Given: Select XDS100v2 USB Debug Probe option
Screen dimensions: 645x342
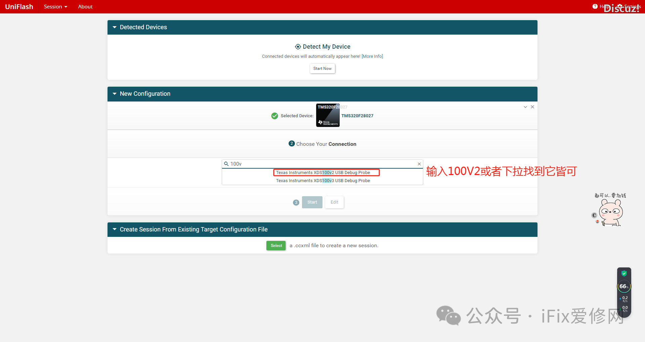Looking at the screenshot, I should pyautogui.click(x=323, y=173).
